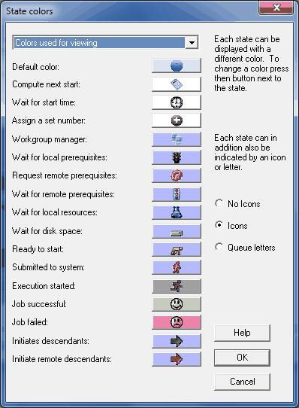Click the smiley face Job successful button
This screenshot has width=299, height=408.
177,304
